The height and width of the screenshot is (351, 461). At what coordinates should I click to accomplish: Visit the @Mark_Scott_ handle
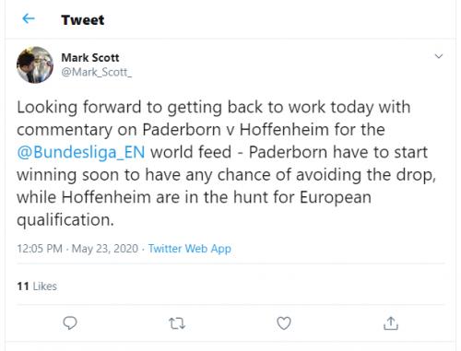click(97, 72)
